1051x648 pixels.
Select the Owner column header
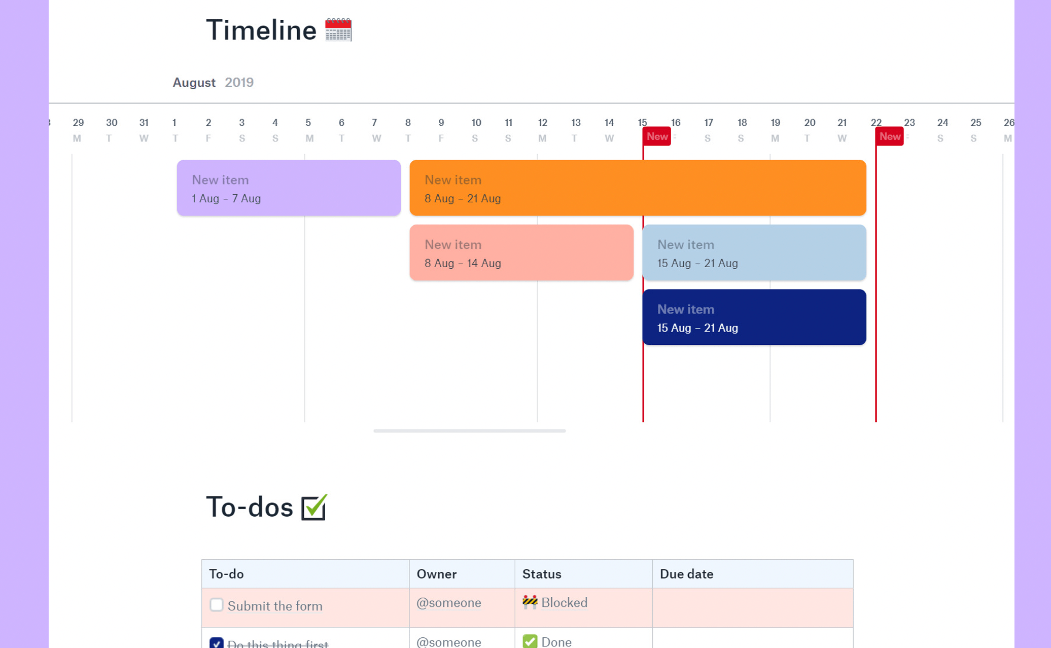(x=462, y=574)
